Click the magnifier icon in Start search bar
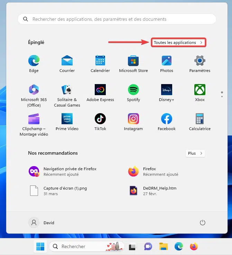 pyautogui.click(x=26, y=19)
